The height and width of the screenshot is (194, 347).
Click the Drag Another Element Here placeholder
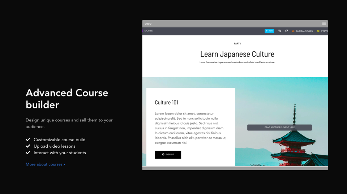(279, 128)
